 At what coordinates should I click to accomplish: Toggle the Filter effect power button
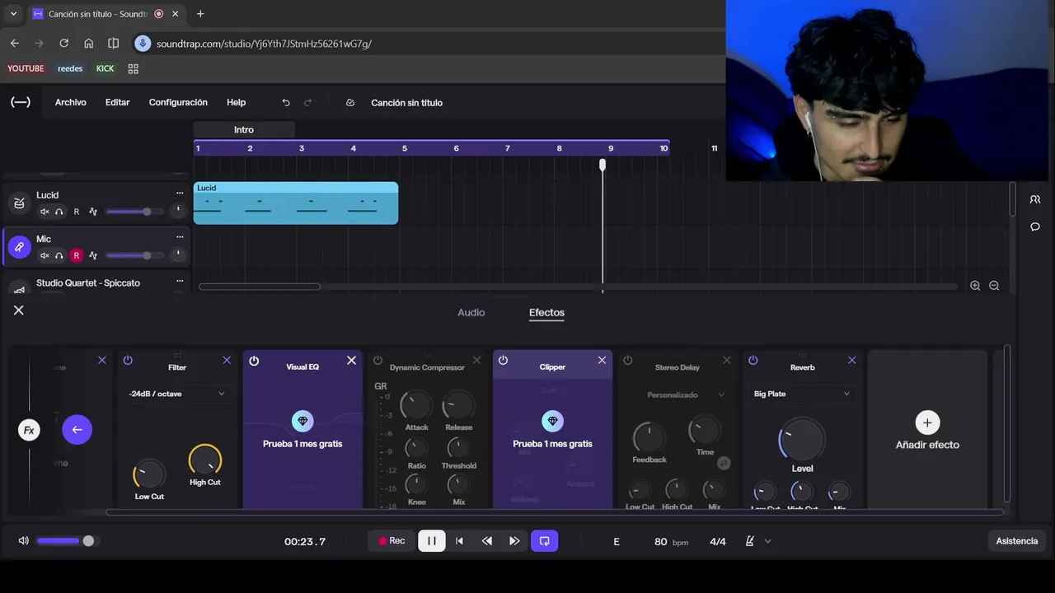[x=128, y=360]
